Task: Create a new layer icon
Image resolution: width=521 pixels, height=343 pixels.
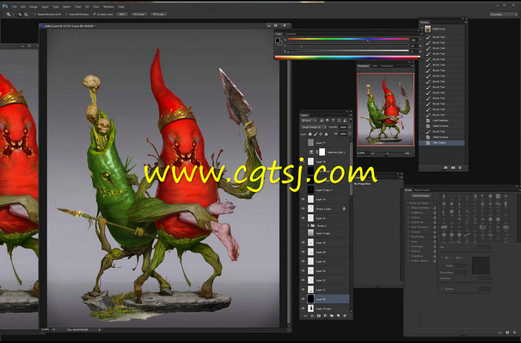Action: [x=338, y=316]
